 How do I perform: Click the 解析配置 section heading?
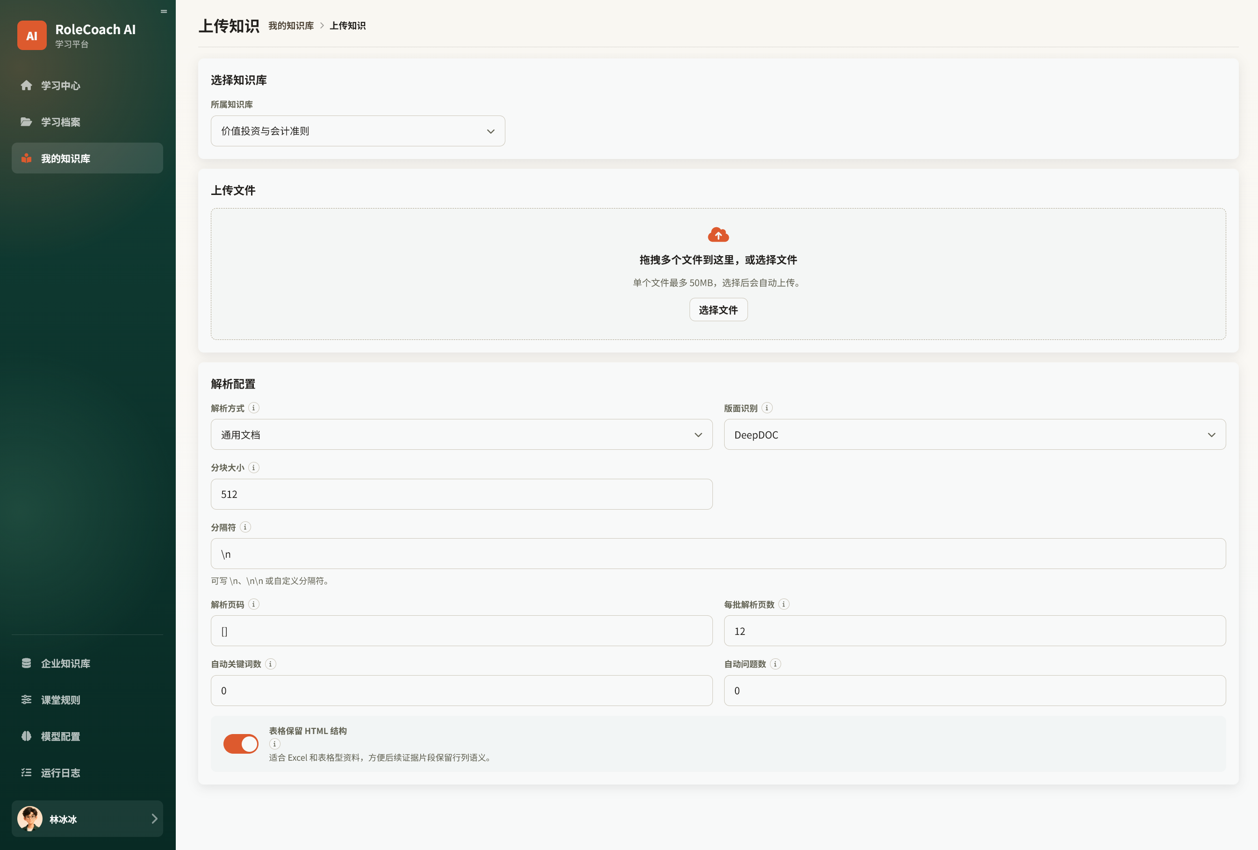pyautogui.click(x=233, y=384)
